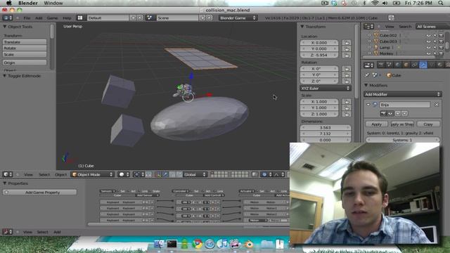Toggle Enja modifier viewport eye button

point(391,114)
